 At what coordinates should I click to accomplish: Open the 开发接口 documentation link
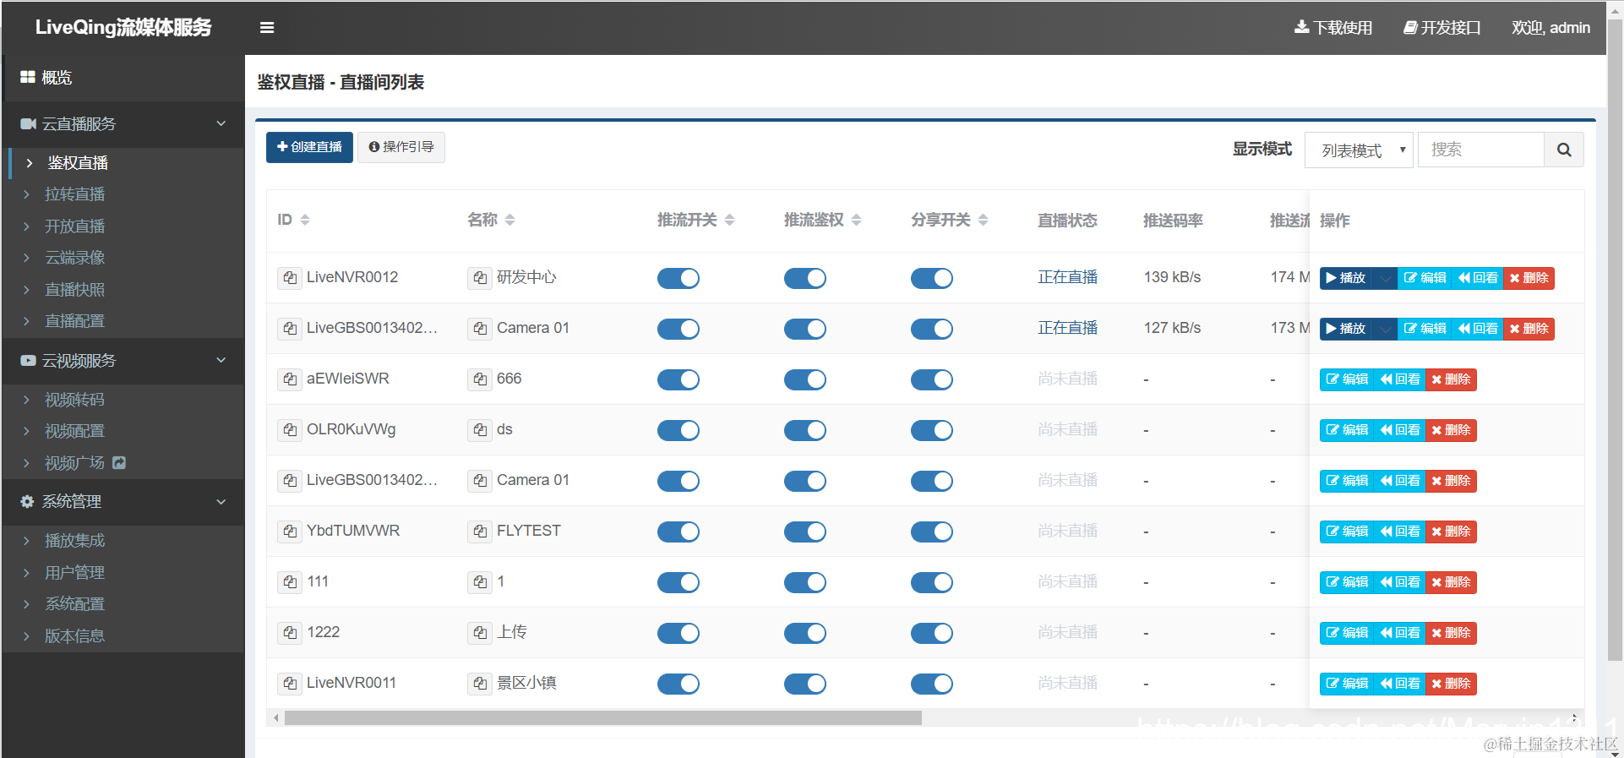coord(1441,28)
